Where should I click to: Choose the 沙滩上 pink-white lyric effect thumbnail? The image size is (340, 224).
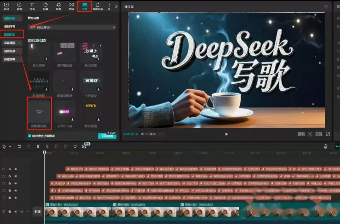click(91, 52)
